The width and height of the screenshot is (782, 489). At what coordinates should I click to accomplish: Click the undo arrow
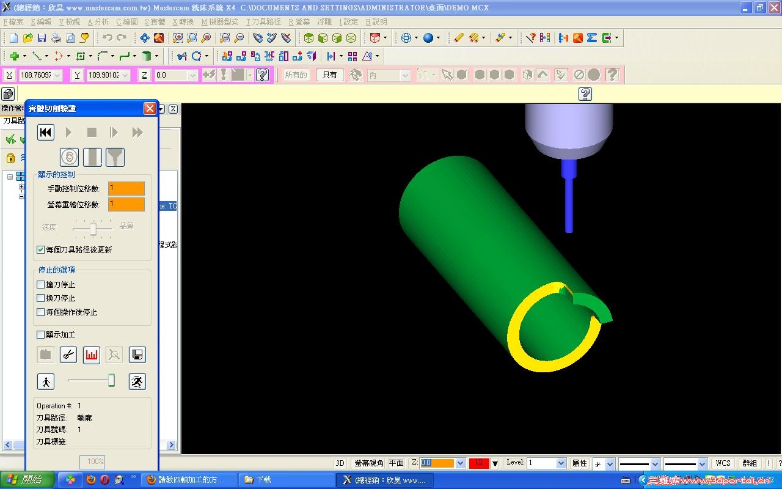point(108,38)
